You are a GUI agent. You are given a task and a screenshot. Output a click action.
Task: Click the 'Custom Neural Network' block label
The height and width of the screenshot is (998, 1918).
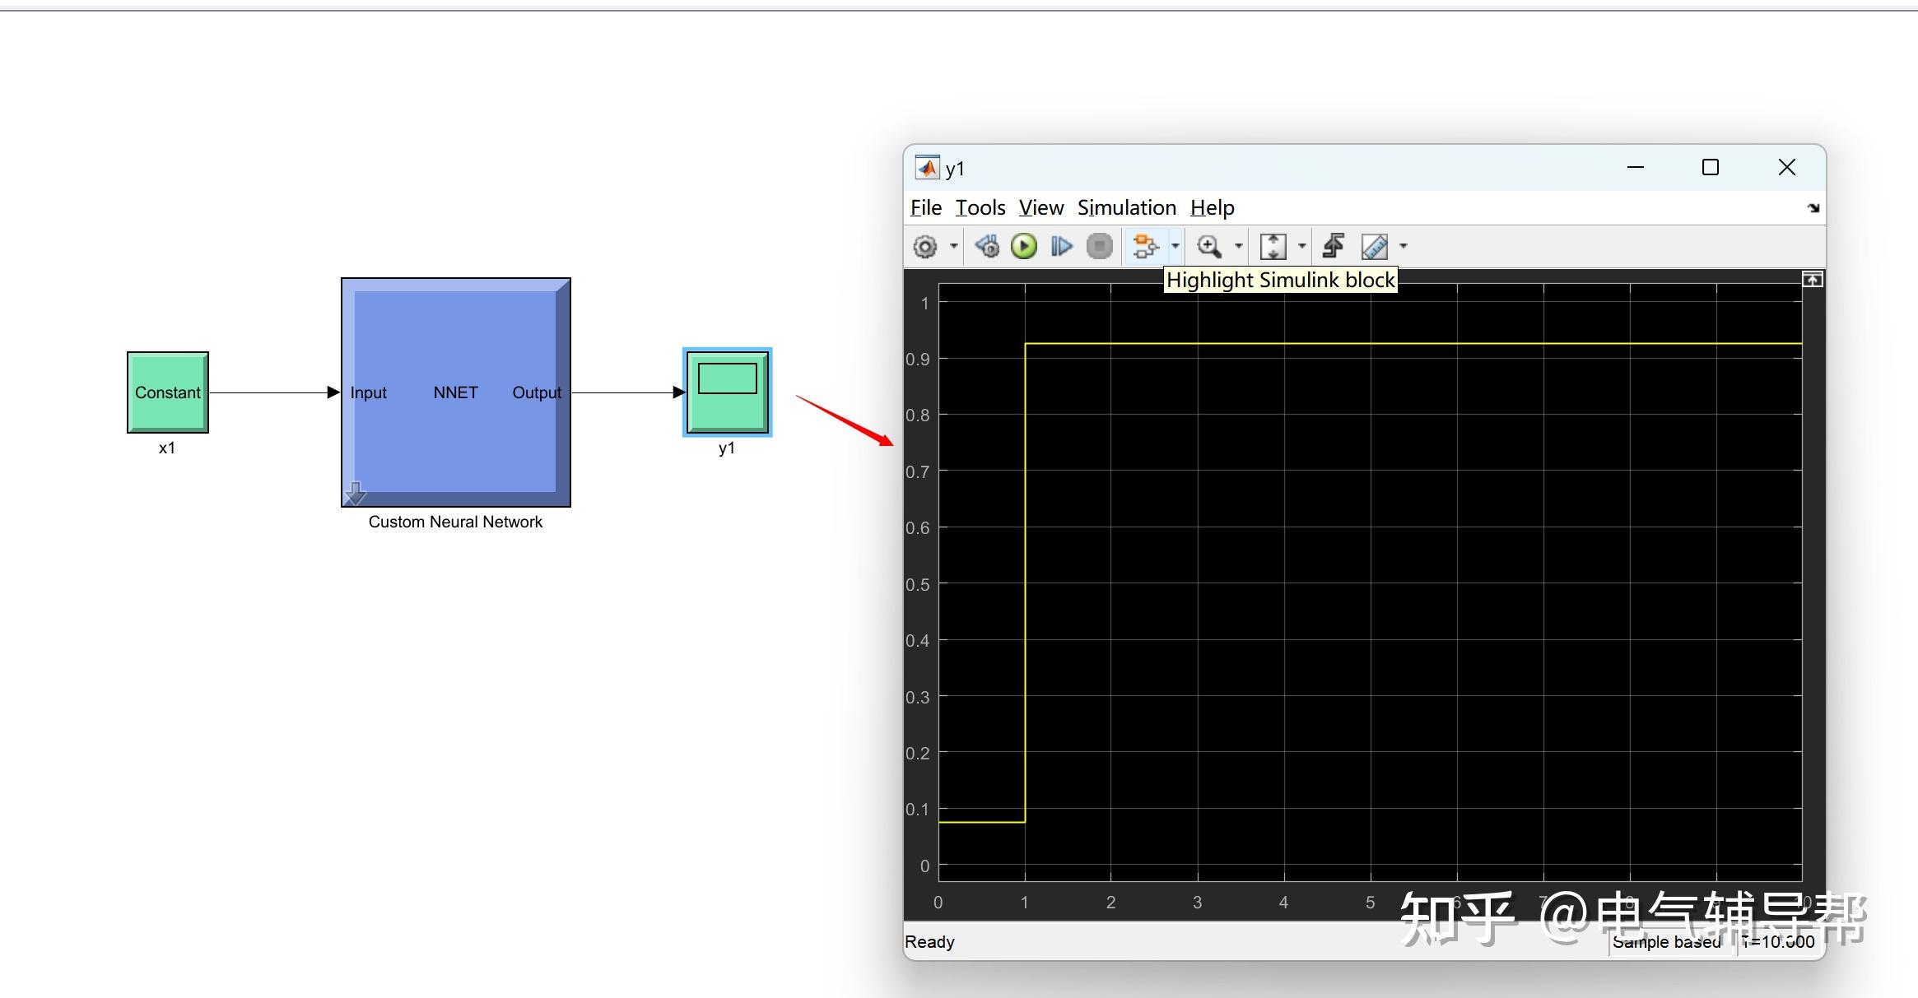coord(455,522)
